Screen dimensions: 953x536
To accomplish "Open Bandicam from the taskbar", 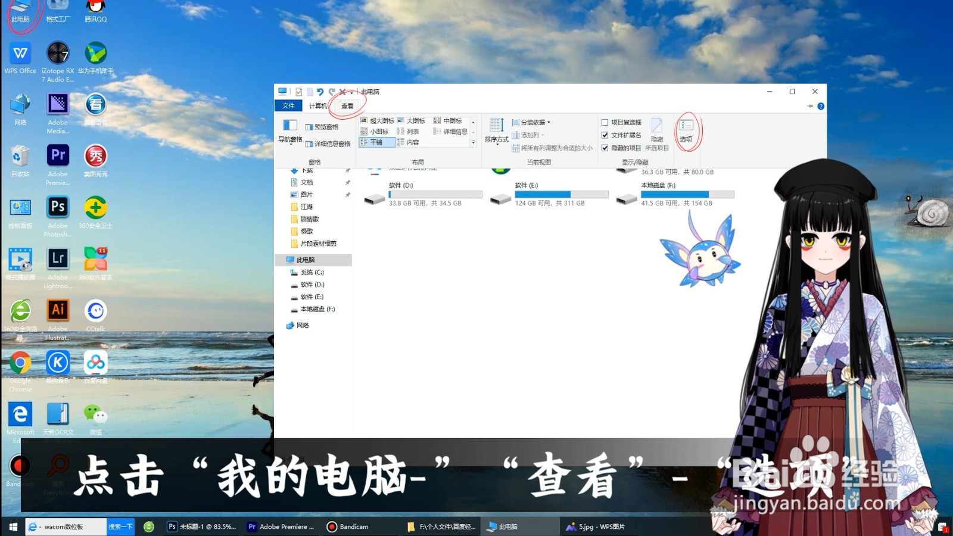I will (x=348, y=526).
